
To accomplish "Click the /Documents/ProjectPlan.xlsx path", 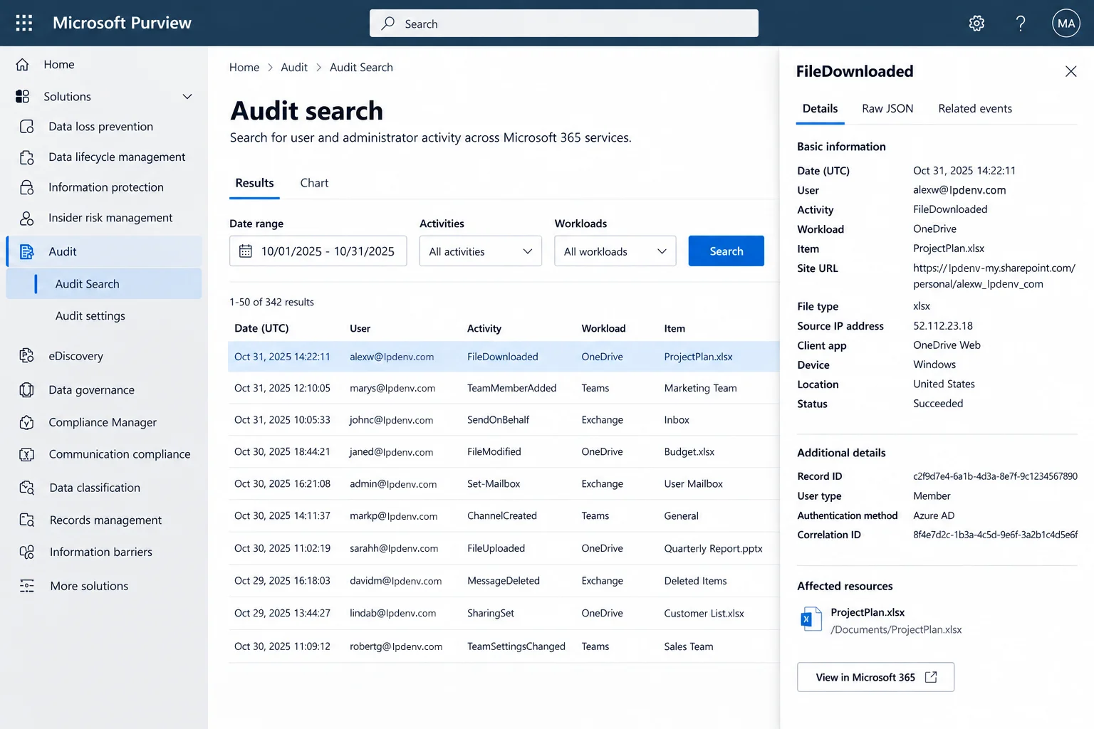I will pos(896,630).
